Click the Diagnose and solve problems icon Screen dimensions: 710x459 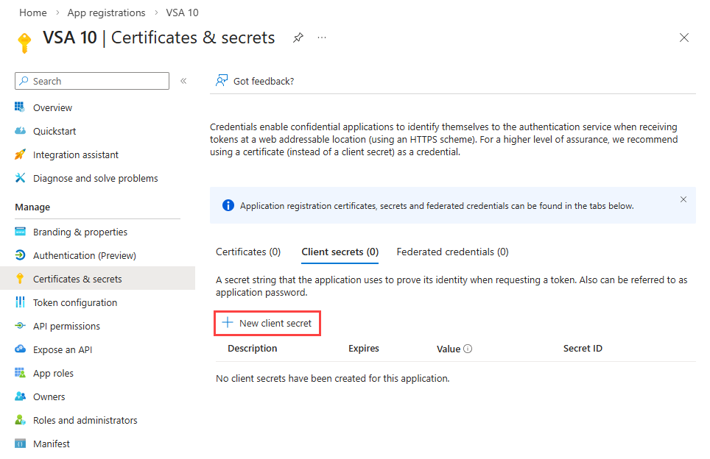(20, 178)
